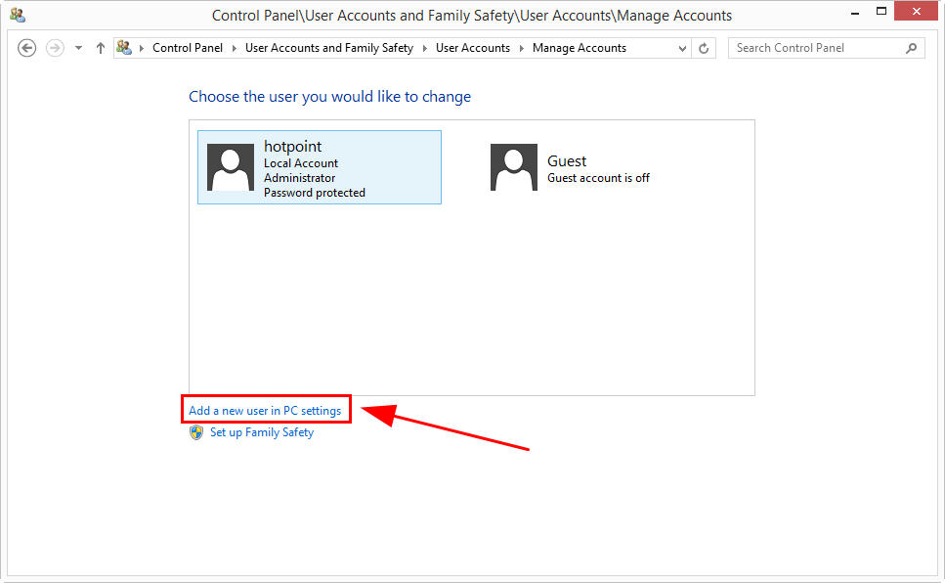The width and height of the screenshot is (945, 583).
Task: Select the Guest account avatar
Action: [513, 167]
